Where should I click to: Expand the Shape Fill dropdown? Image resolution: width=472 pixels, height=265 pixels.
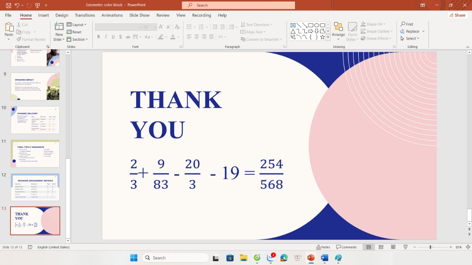click(x=373, y=24)
